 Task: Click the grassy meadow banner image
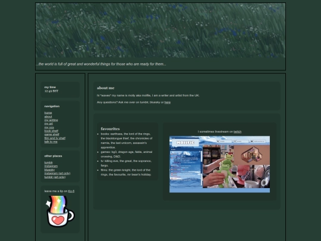[160, 30]
